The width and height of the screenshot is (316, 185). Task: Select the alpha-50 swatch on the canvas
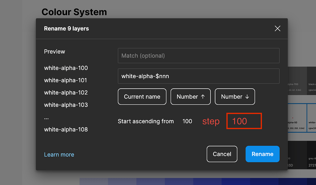[x=297, y=118]
